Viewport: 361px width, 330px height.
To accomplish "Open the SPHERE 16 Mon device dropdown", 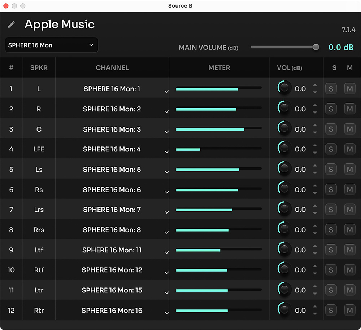I will point(51,45).
